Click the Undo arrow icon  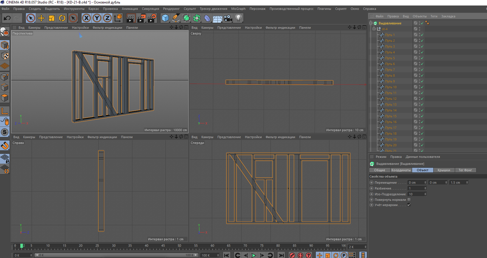tap(7, 18)
